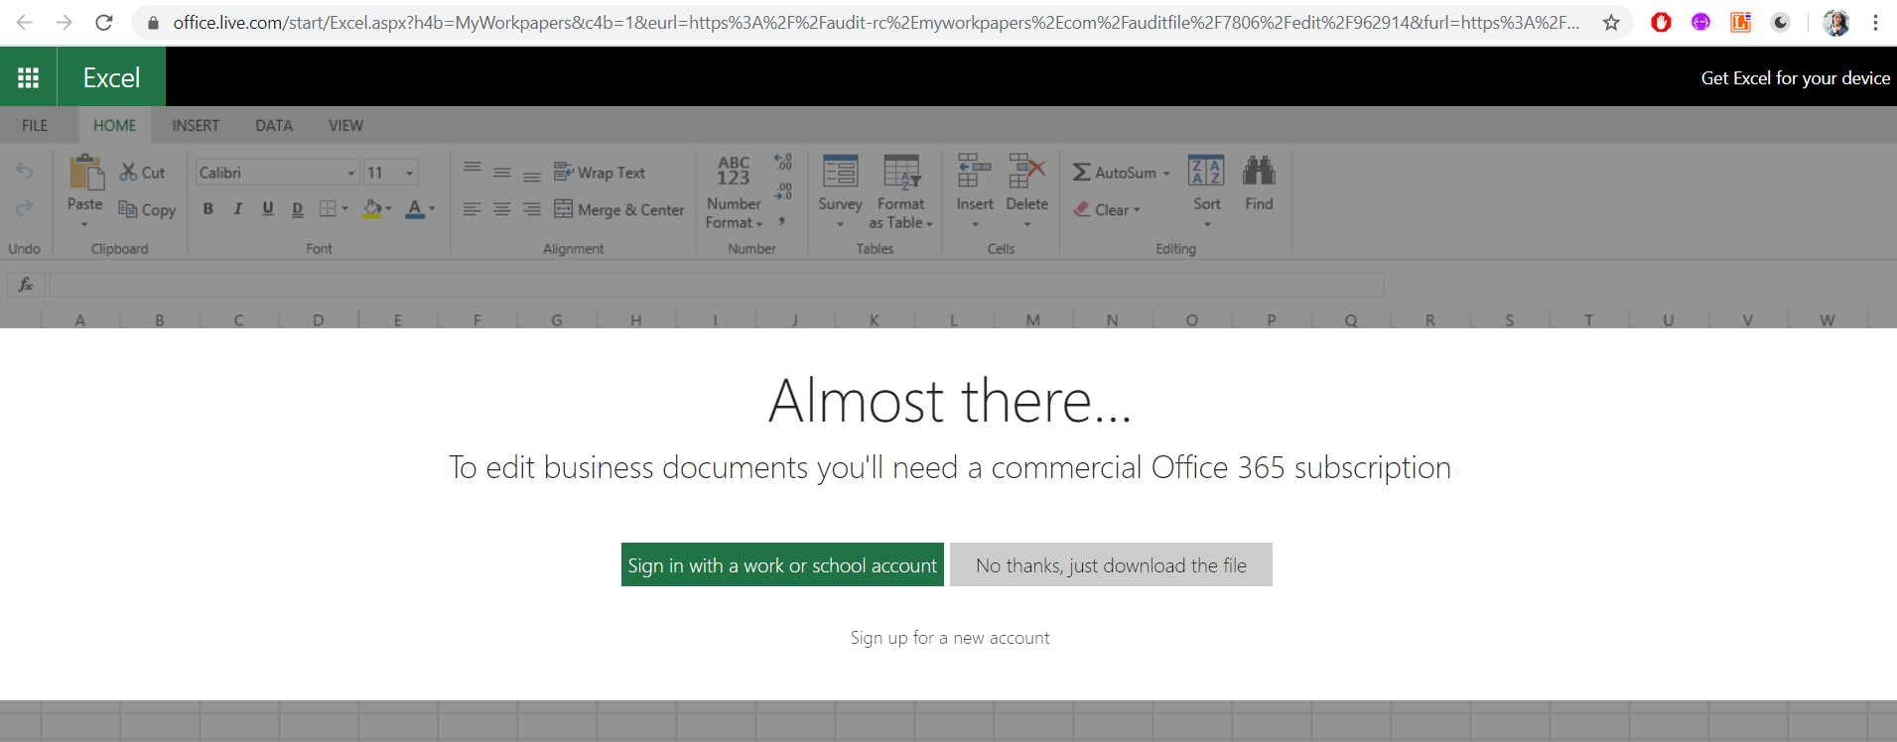
Task: Open the Chrome three-dot menu
Action: [1875, 22]
